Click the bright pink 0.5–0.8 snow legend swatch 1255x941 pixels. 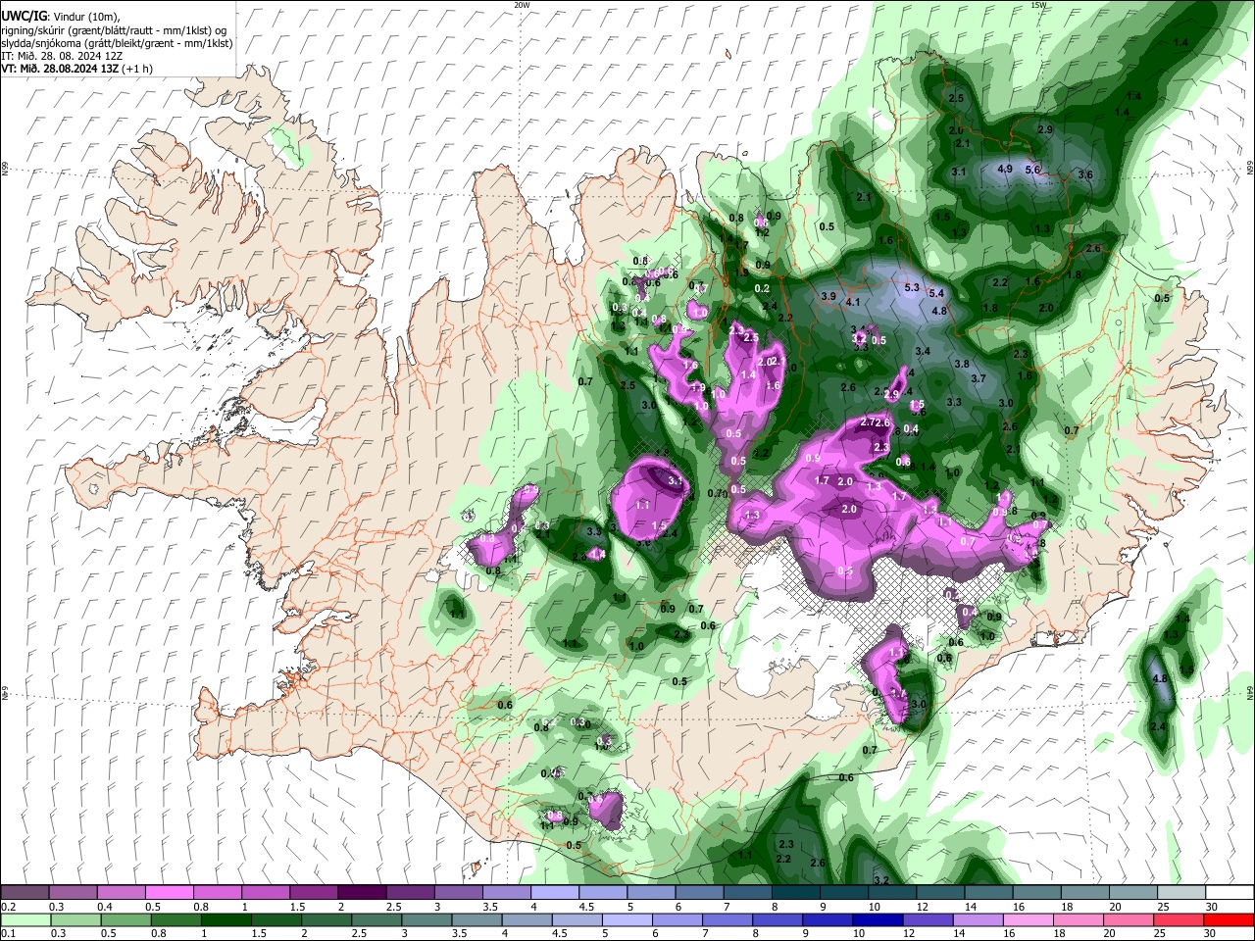pyautogui.click(x=169, y=893)
